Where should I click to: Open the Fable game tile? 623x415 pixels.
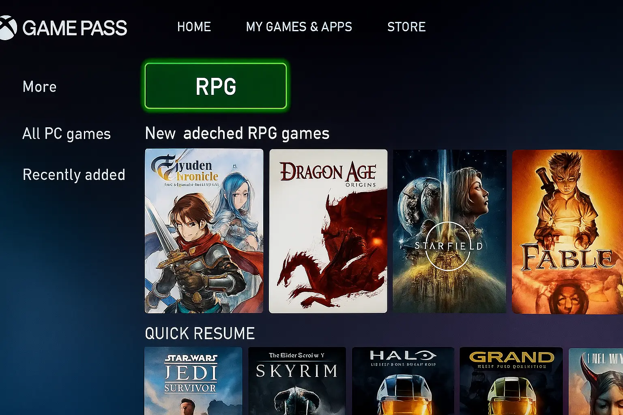tap(568, 231)
